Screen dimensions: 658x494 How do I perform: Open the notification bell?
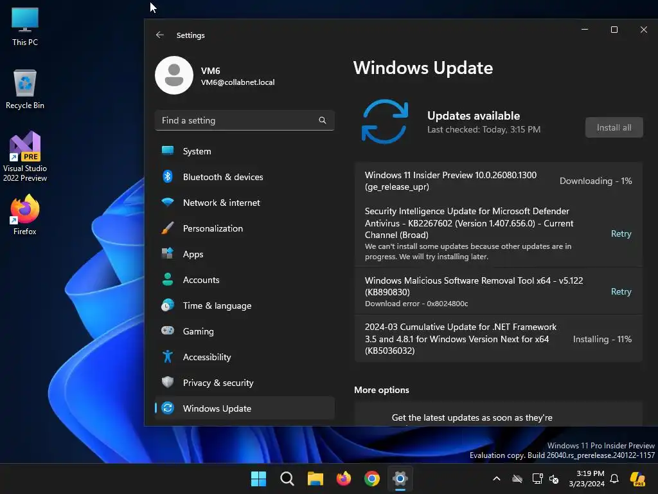(614, 479)
